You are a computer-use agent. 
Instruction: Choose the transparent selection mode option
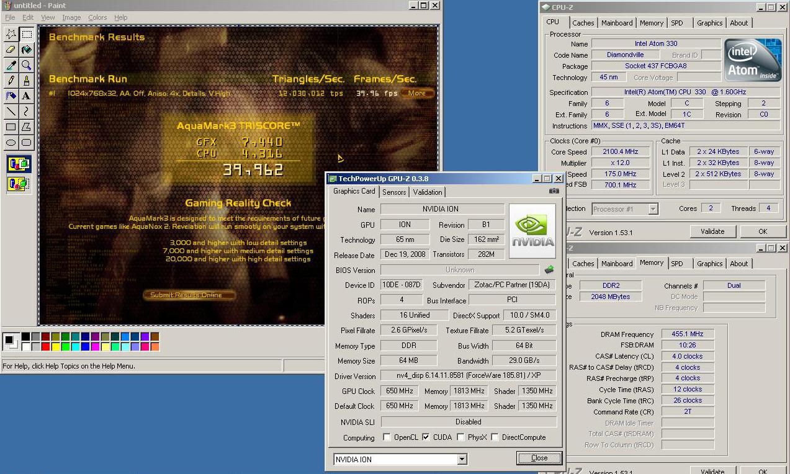tap(18, 184)
